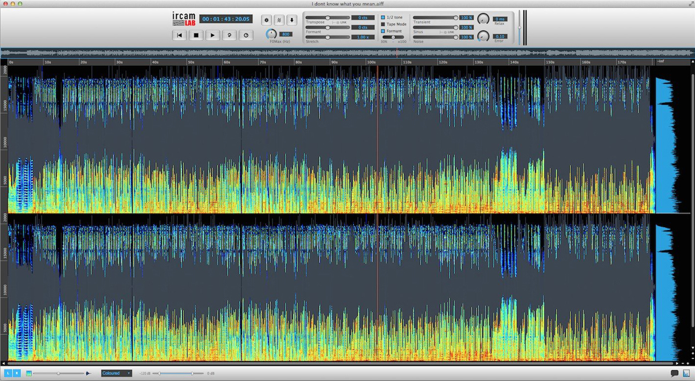Click the spectrogram thumbnail icon at bottom right
This screenshot has width=695, height=381.
click(x=686, y=373)
